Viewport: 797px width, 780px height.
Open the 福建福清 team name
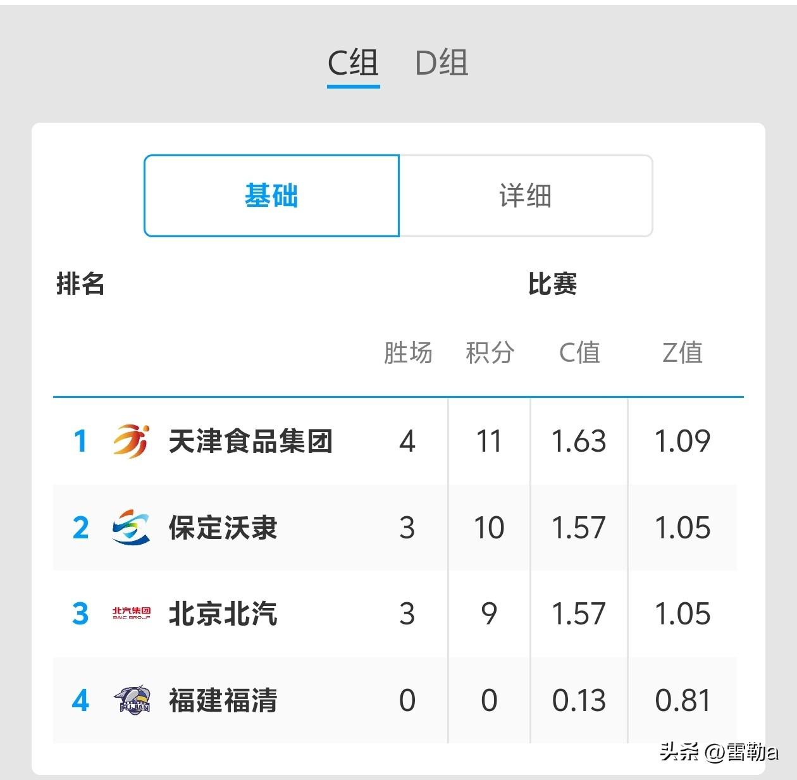pos(223,700)
